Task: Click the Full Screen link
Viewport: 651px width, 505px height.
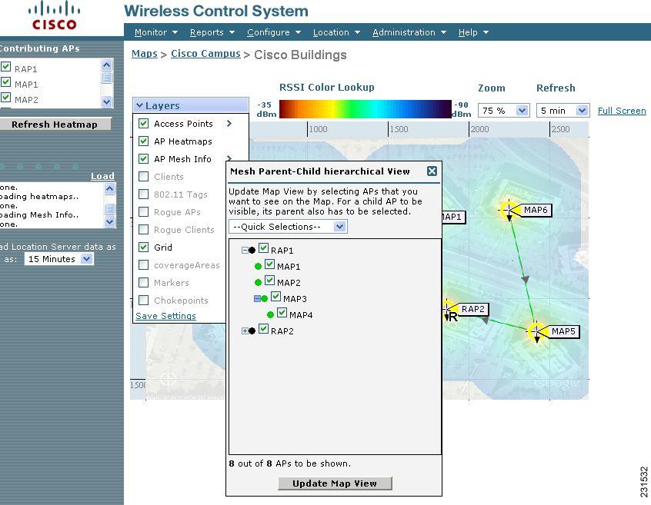Action: (622, 111)
